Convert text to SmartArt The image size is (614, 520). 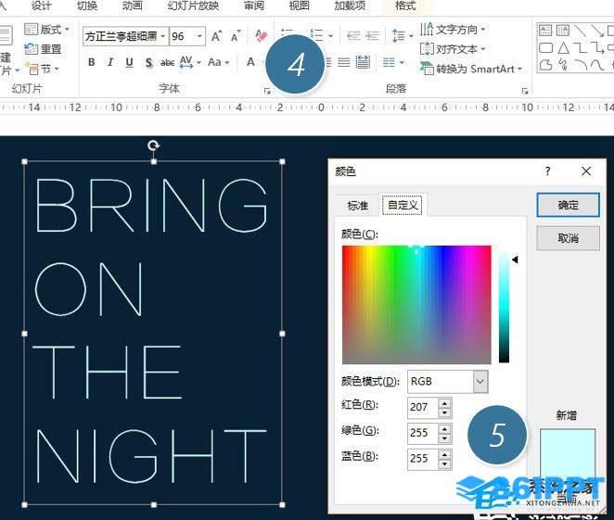point(471,69)
